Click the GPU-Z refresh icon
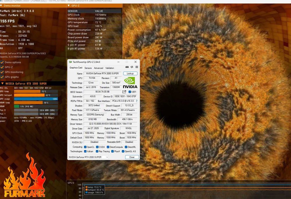Screen dimensions: 291x199 [x=132, y=67]
